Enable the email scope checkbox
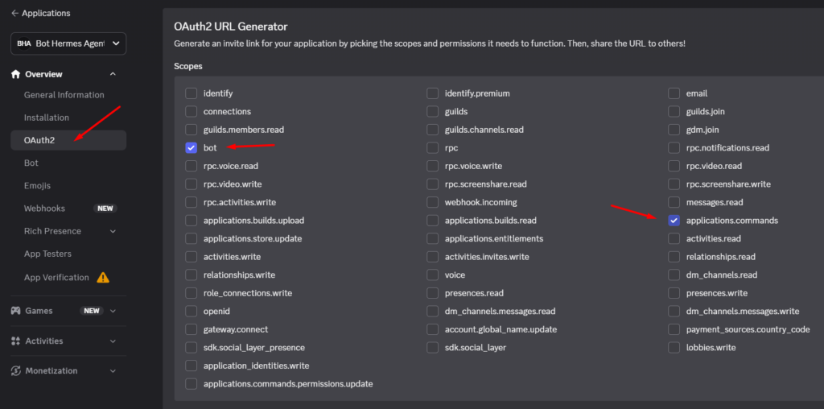Screen dimensions: 824x409 674,93
